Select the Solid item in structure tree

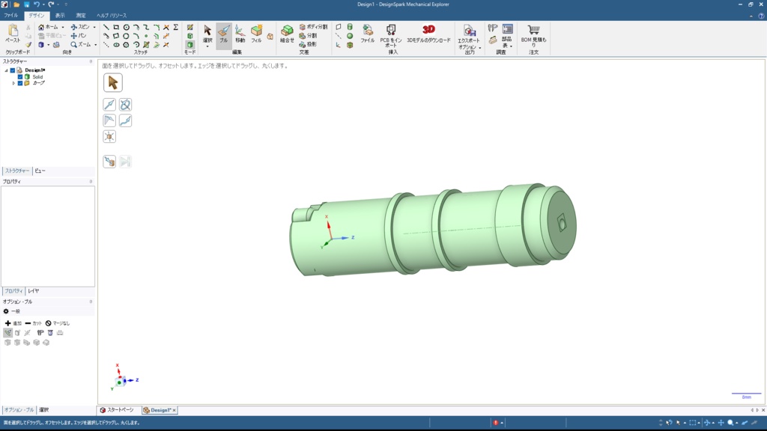click(x=37, y=77)
